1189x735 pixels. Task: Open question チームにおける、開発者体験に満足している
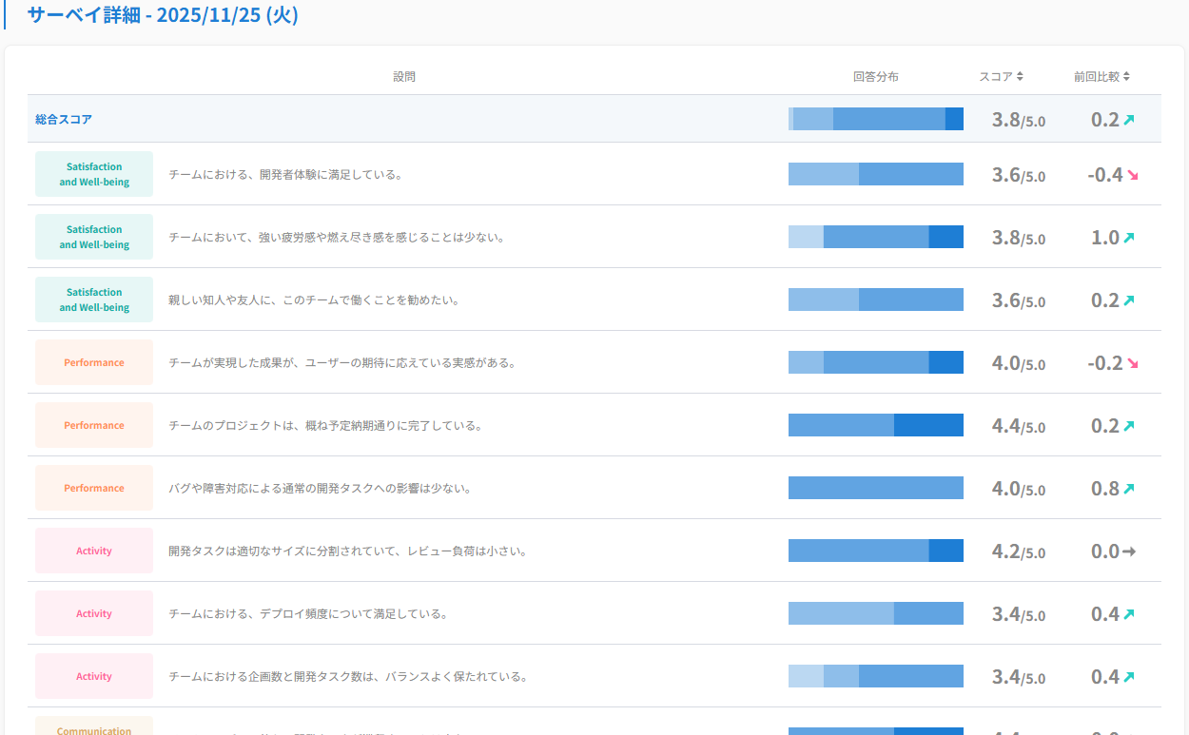point(285,175)
